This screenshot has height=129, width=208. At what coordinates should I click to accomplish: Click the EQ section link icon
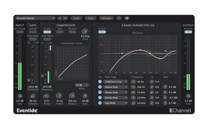[x=94, y=24]
